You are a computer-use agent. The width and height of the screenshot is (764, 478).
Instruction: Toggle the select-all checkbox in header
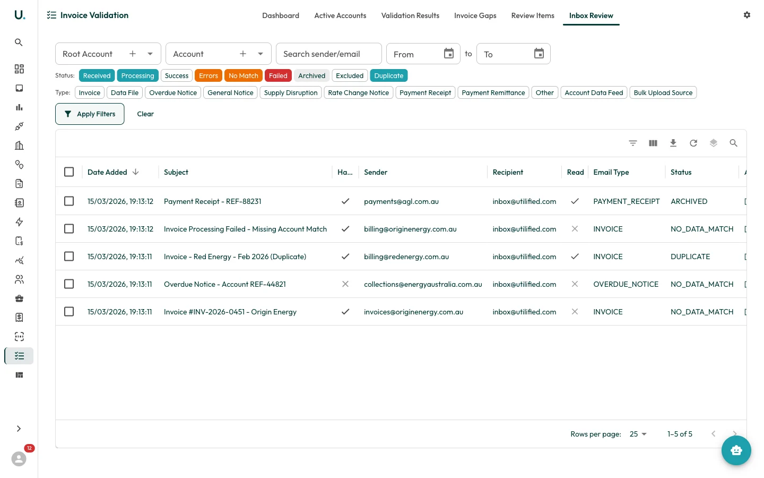click(x=69, y=172)
